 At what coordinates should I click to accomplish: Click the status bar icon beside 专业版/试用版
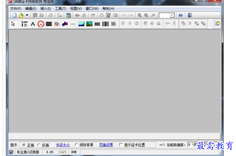11,152
